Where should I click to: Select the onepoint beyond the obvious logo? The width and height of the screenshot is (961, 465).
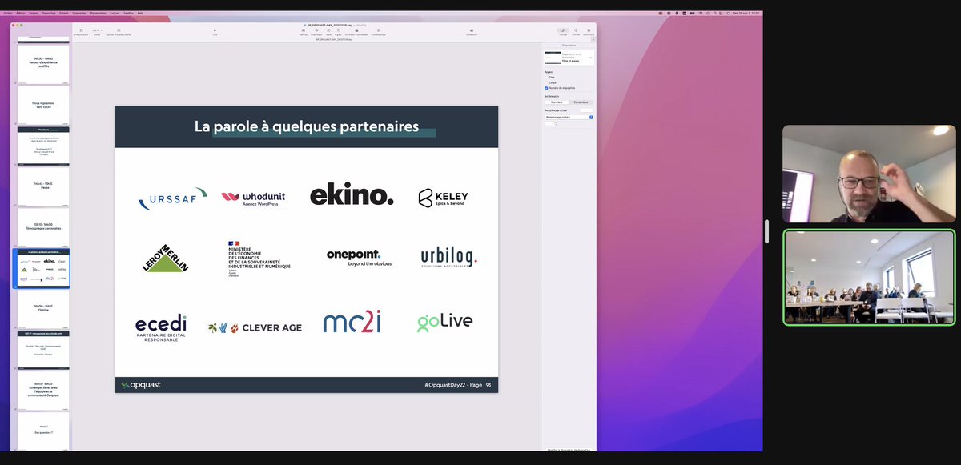pos(357,258)
